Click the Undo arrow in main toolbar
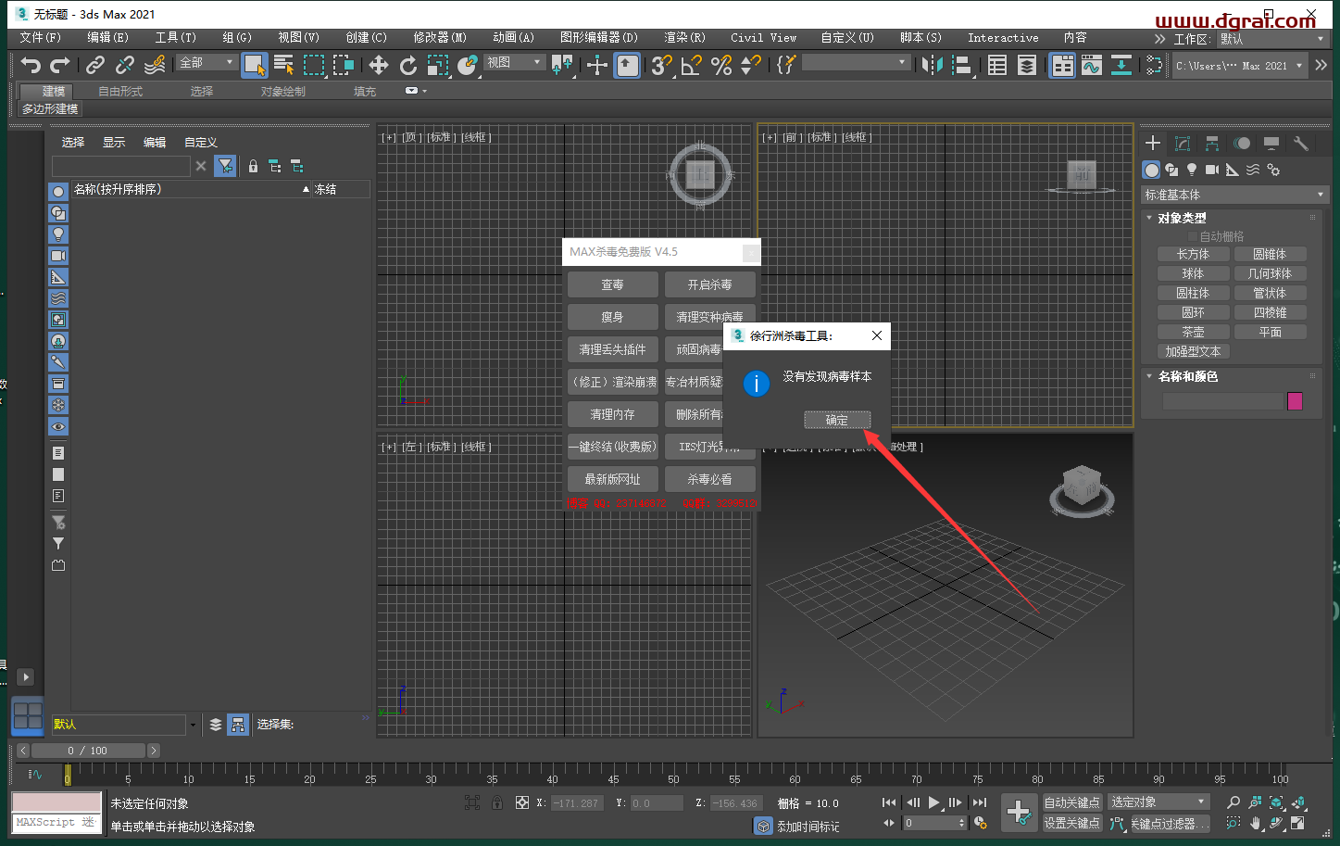Screen dimensions: 1340x846 point(31,65)
